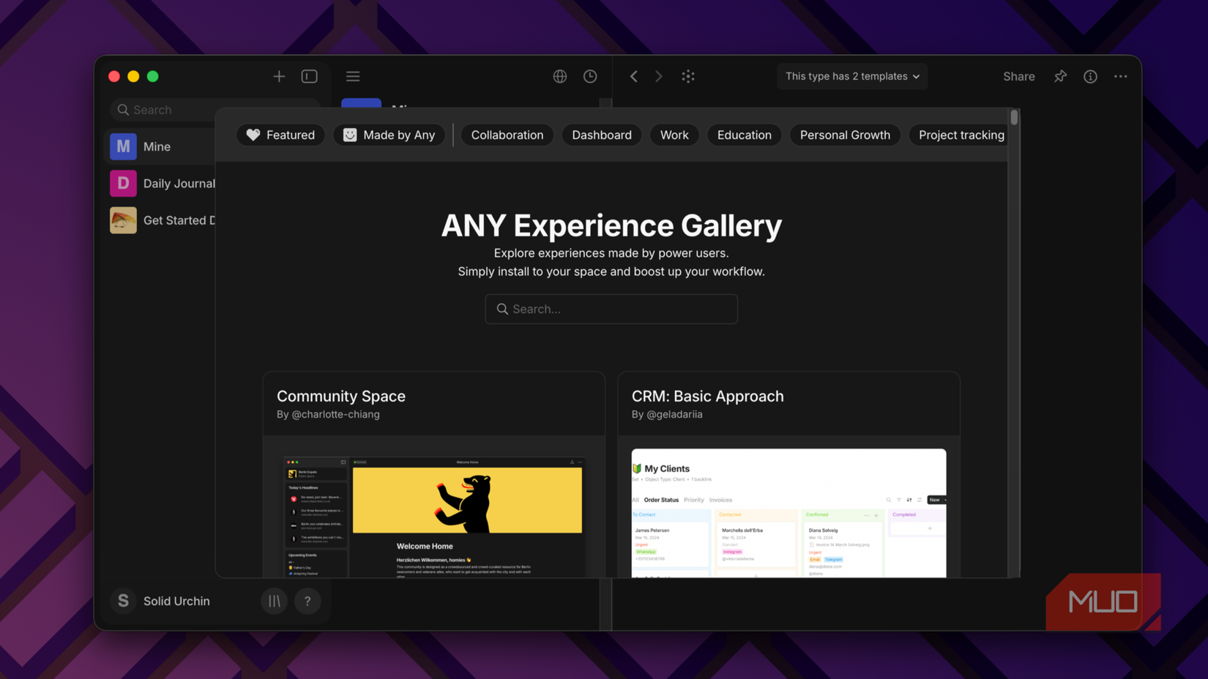Open the Personal Growth category

(x=845, y=135)
